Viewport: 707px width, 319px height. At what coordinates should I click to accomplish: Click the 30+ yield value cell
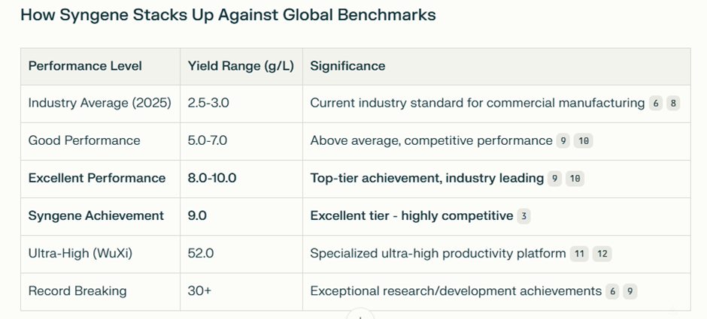click(x=199, y=291)
